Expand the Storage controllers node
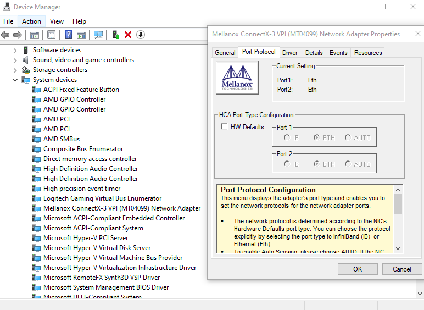 pos(15,70)
